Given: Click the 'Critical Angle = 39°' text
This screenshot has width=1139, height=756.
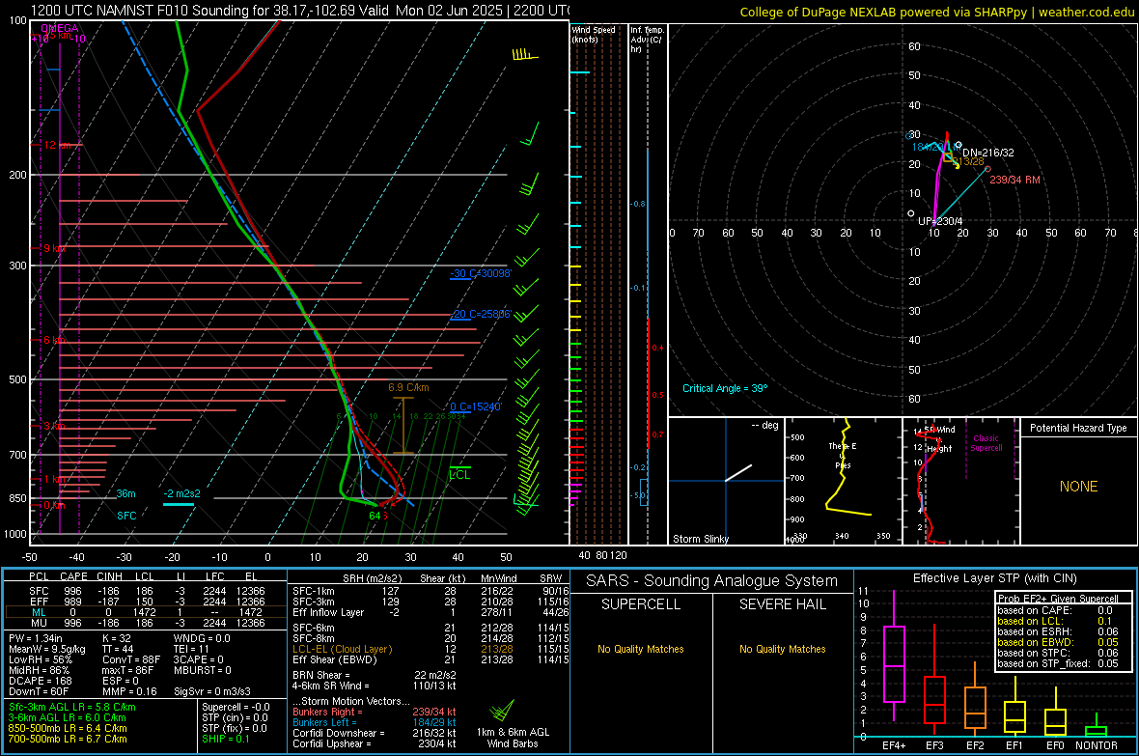Looking at the screenshot, I should [725, 388].
